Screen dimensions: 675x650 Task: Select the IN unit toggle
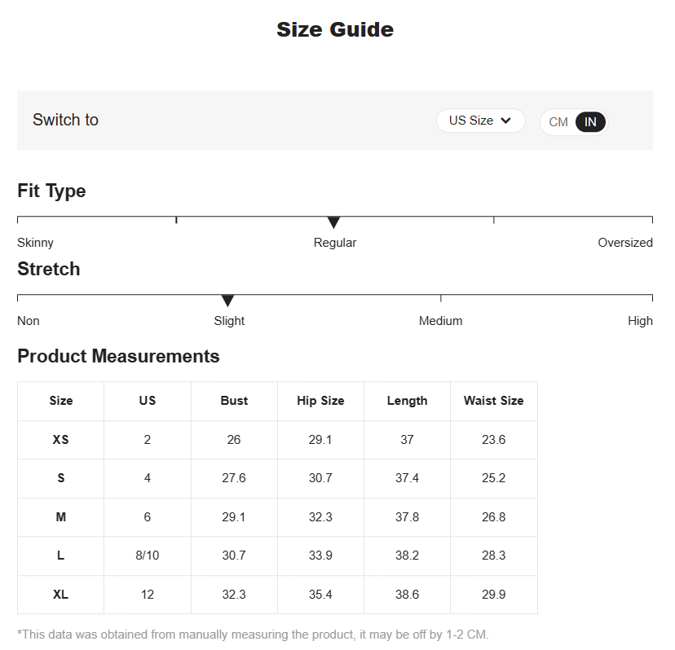pyautogui.click(x=591, y=122)
